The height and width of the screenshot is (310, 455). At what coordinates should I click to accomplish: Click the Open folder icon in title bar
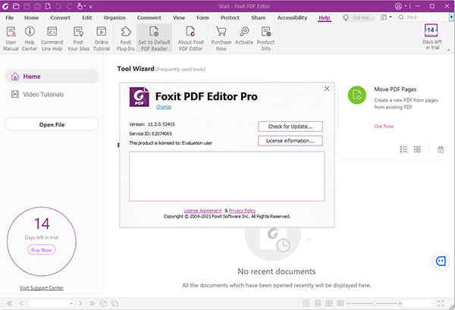coord(16,6)
